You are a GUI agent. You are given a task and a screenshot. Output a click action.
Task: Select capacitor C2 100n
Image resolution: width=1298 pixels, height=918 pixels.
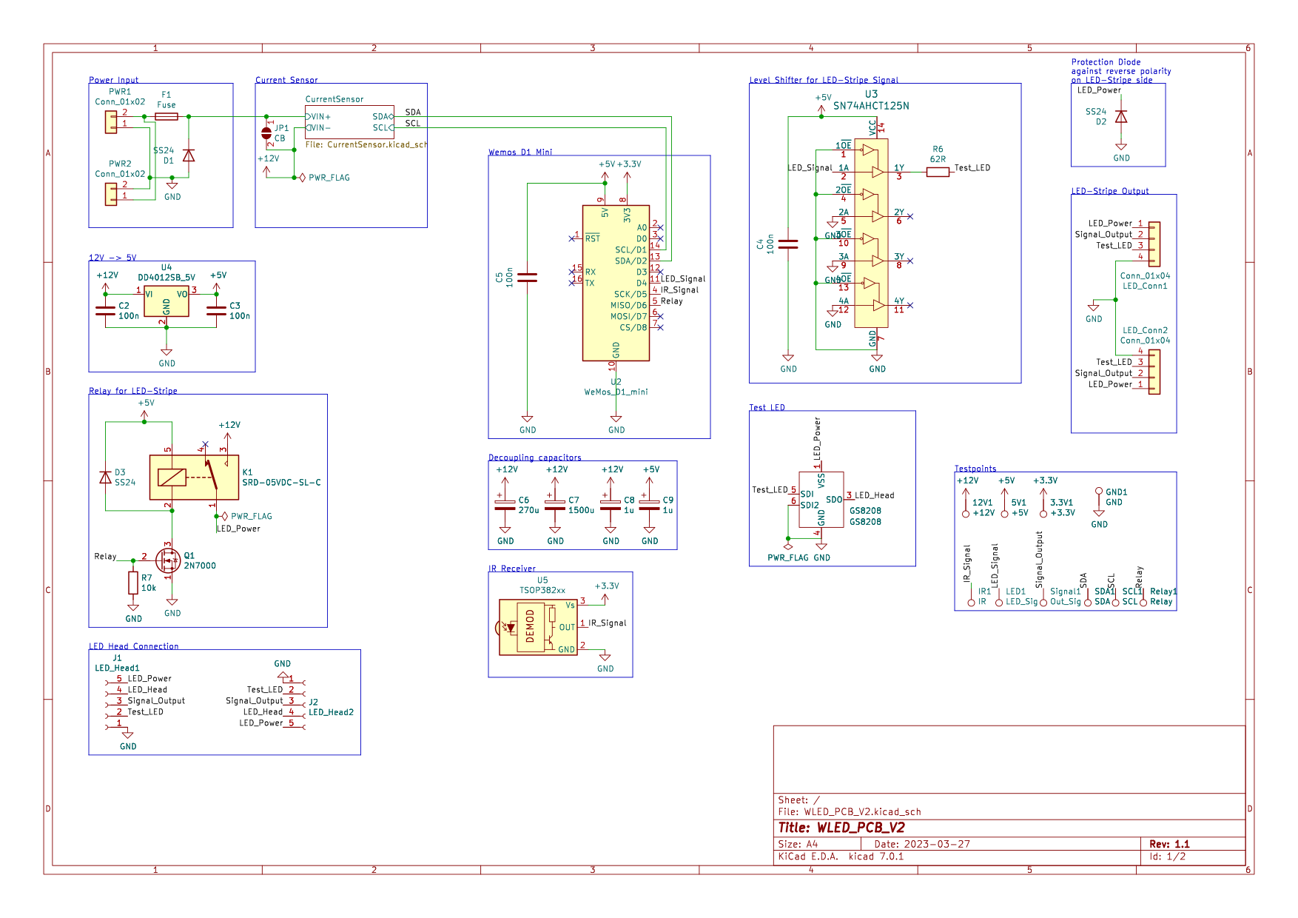coord(106,310)
